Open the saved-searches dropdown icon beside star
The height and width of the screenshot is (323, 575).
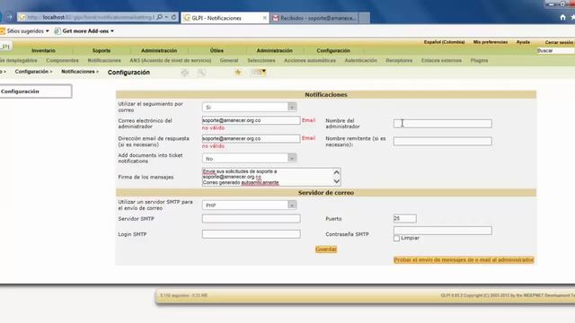[x=259, y=73]
